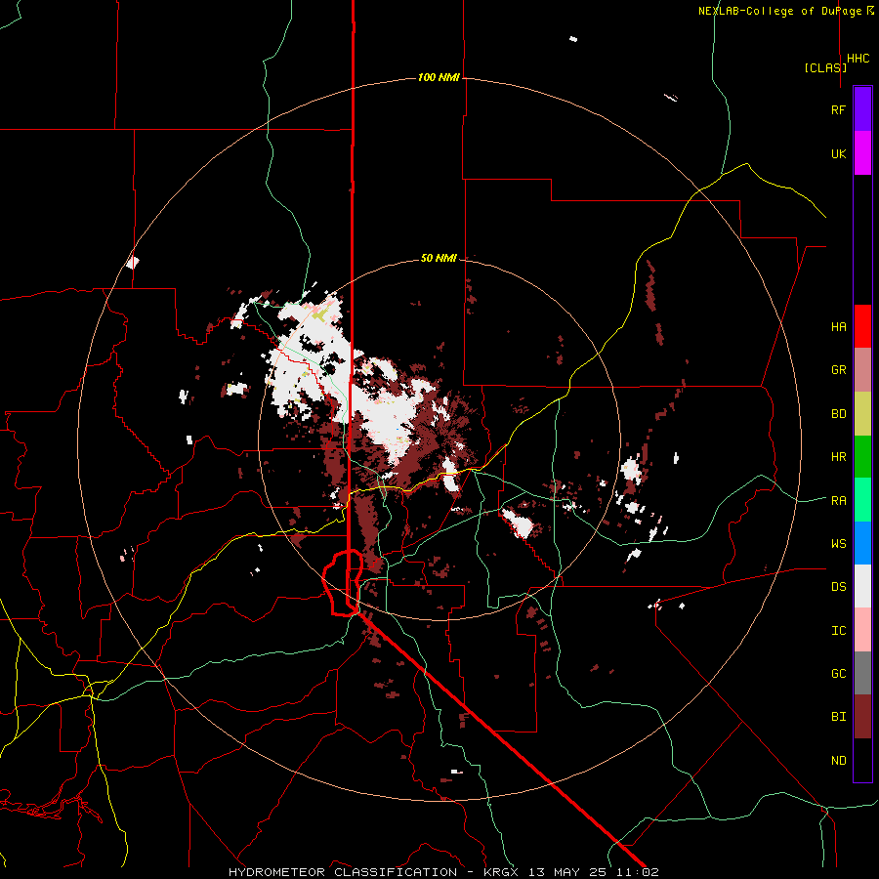Select the GC gray legend swatch
Viewport: 879px width, 879px height.
pos(862,673)
